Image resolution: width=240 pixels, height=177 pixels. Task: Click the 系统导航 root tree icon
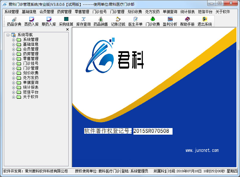click(x=13, y=35)
